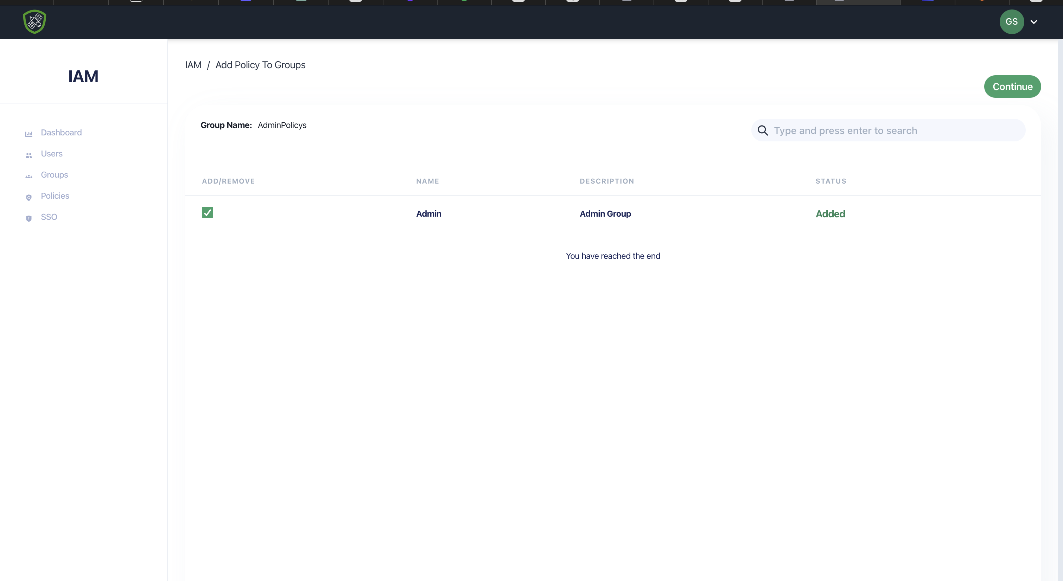The width and height of the screenshot is (1063, 581).
Task: Uncheck the Admin policy checkbox
Action: click(x=208, y=212)
